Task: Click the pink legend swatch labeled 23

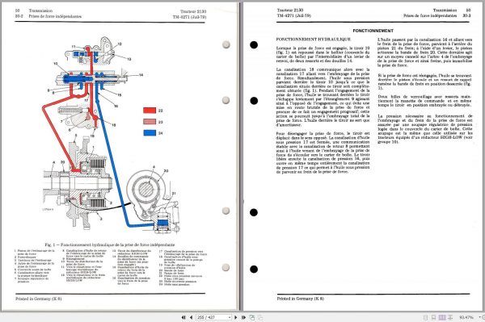Action: 150,122
